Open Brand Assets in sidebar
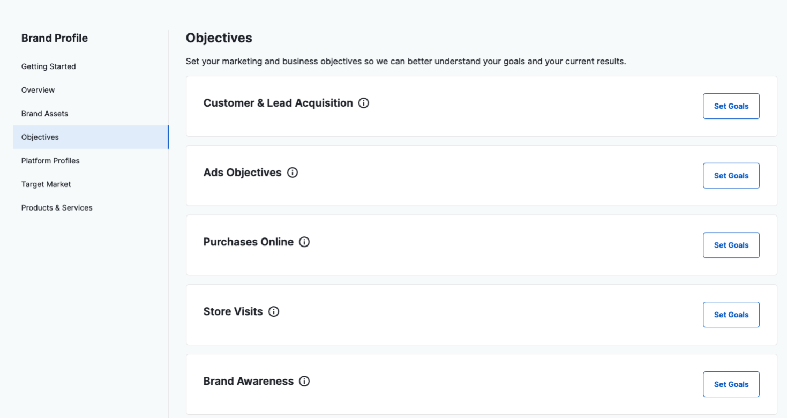 (45, 114)
